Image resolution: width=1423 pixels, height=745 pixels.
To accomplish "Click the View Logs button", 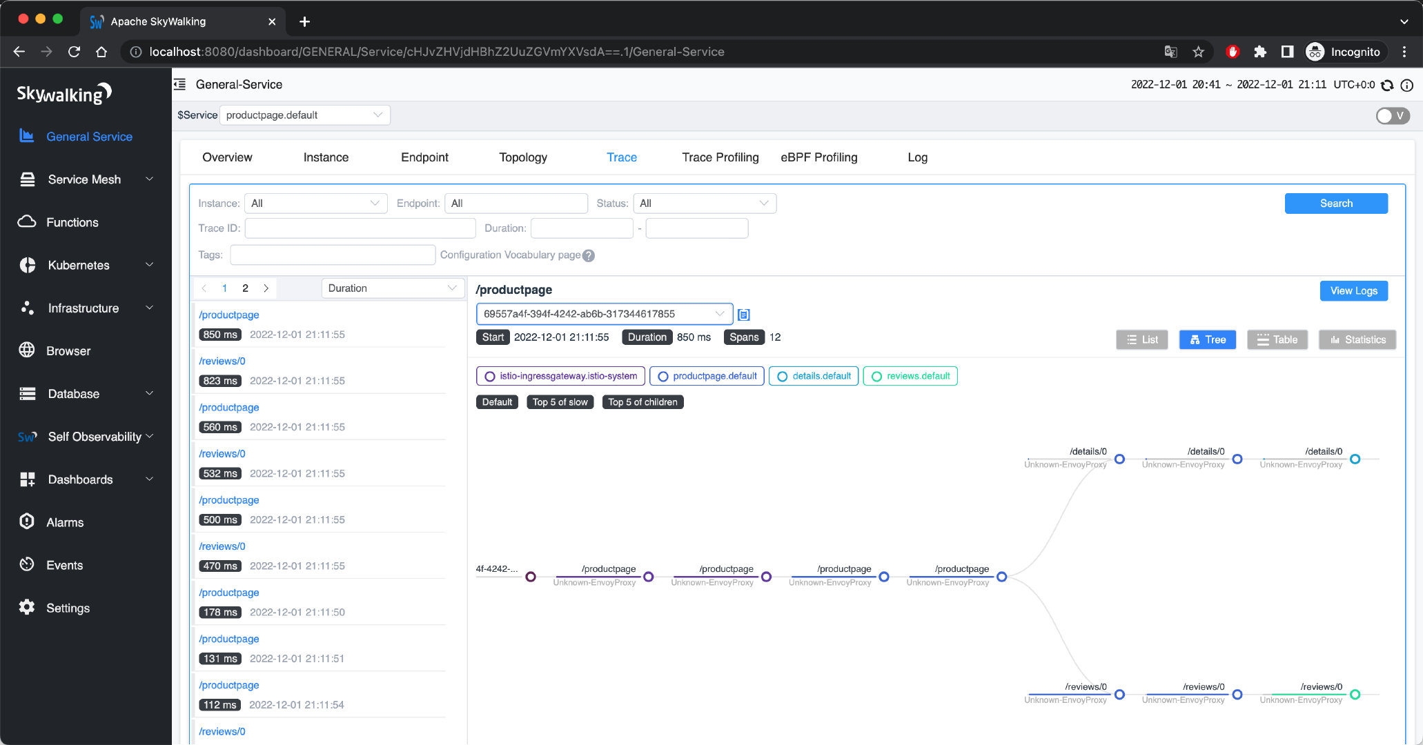I will pos(1353,290).
